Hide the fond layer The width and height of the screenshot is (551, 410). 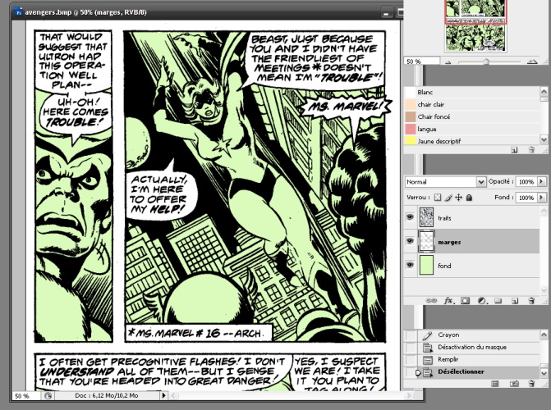pos(410,265)
